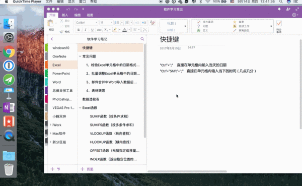Click the Copy icon in ribbon
This screenshot has height=186, width=302.
pos(61,26)
